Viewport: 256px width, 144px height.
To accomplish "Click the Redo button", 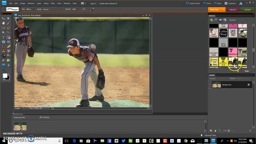I will click(217, 3).
